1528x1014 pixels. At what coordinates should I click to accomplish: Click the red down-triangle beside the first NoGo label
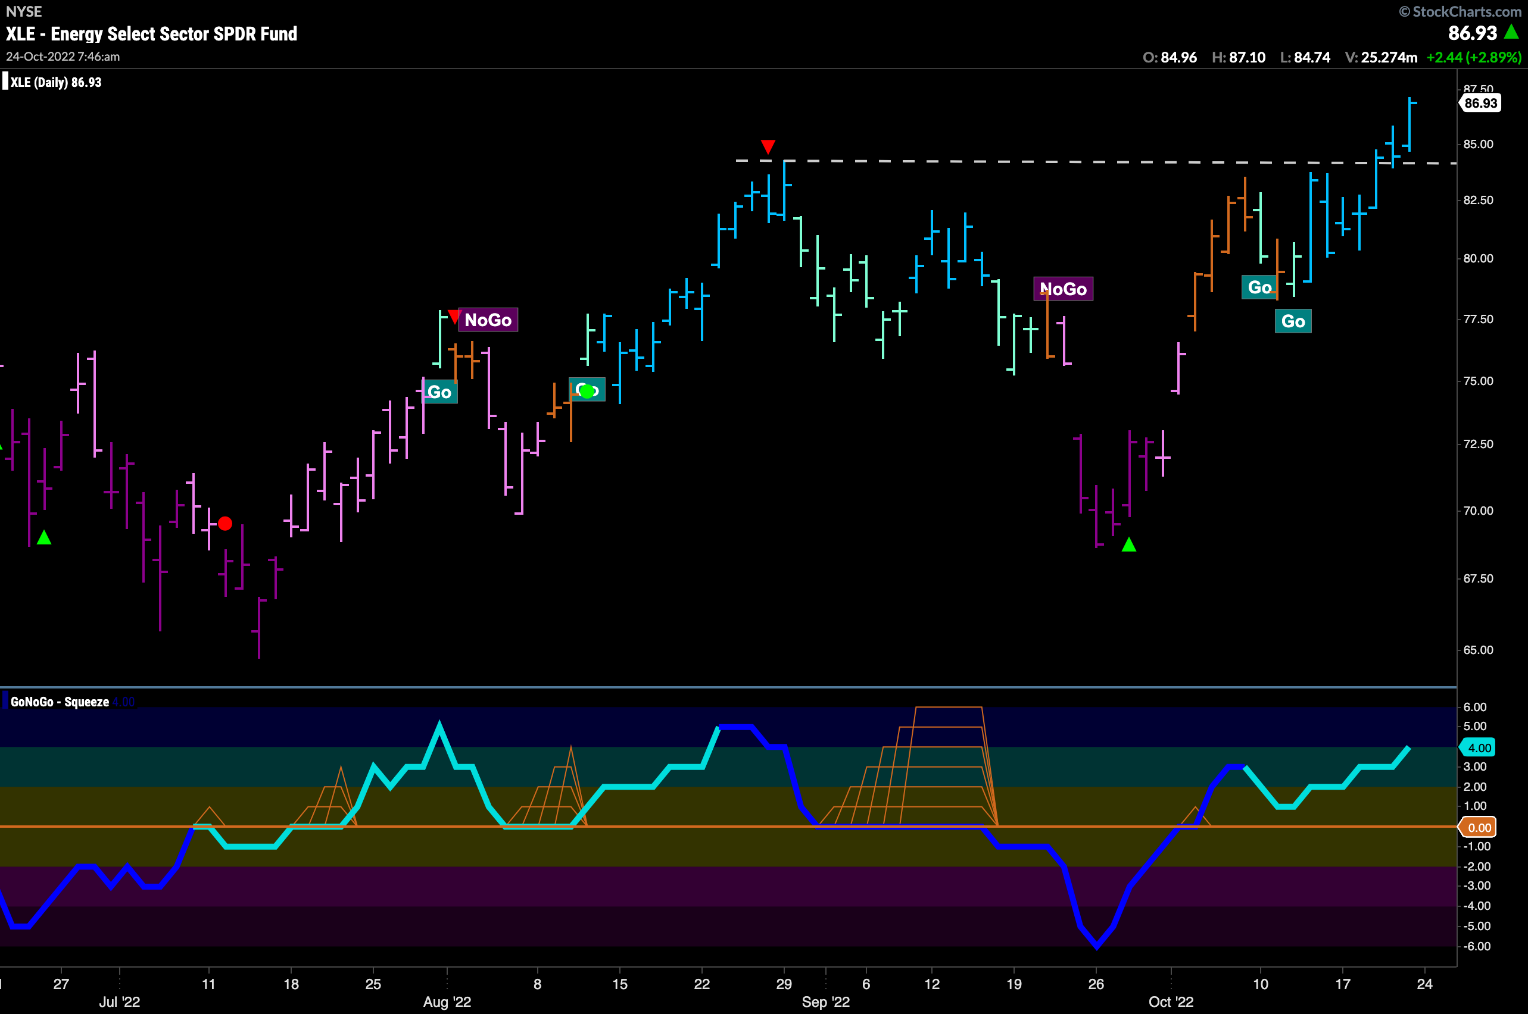(x=454, y=317)
